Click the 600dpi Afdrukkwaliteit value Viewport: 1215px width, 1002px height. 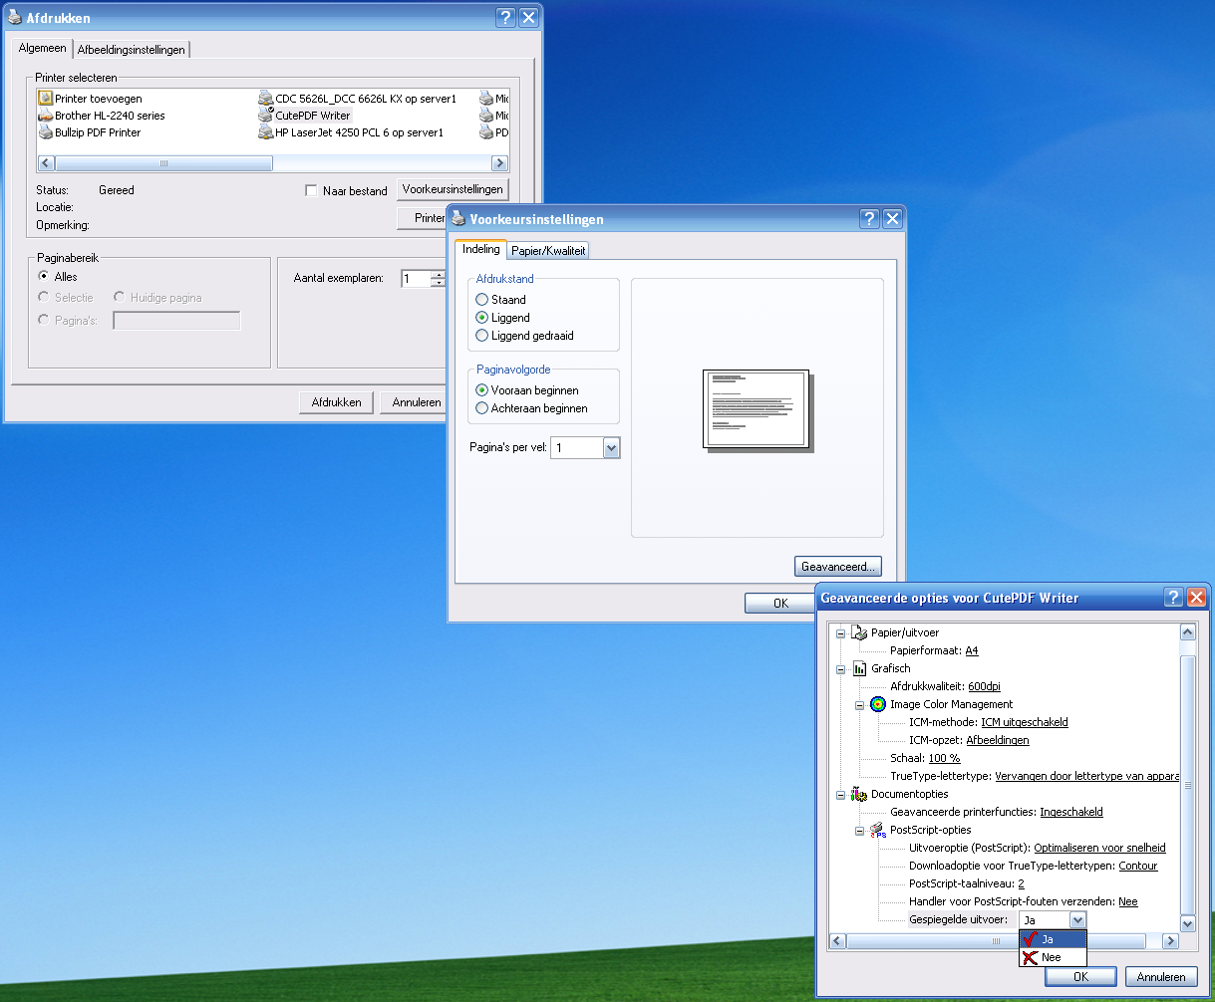click(985, 686)
